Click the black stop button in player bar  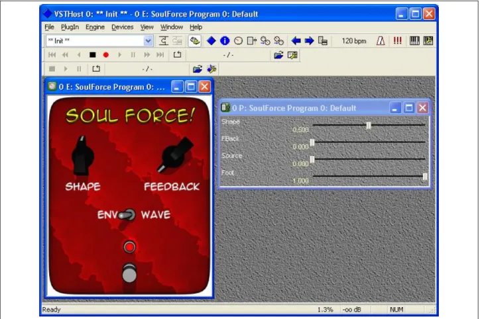click(92, 55)
